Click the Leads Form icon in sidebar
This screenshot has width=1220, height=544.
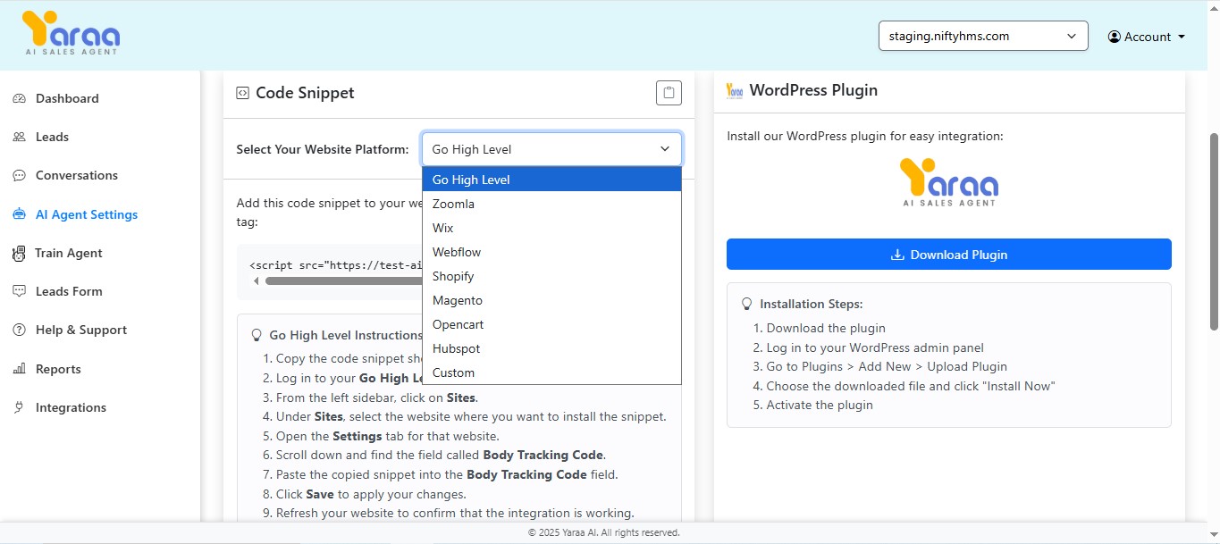coord(19,291)
